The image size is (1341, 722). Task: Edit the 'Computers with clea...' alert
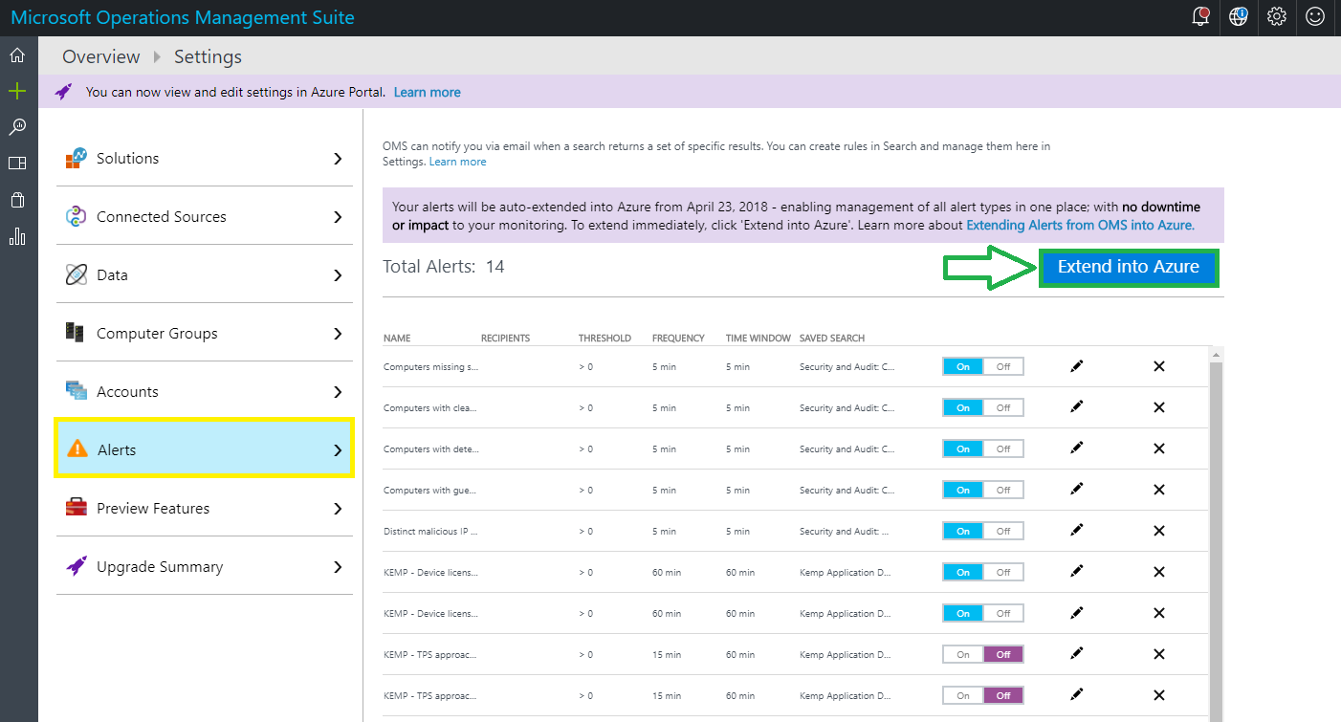coord(1077,406)
